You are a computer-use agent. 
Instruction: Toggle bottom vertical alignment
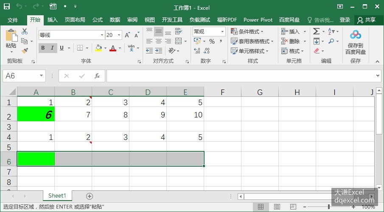coord(168,32)
